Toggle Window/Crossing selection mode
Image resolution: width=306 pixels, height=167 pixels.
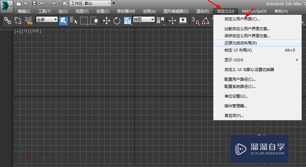(94, 20)
